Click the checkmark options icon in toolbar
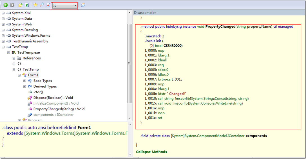This screenshot has height=159, width=306. coord(48,5)
